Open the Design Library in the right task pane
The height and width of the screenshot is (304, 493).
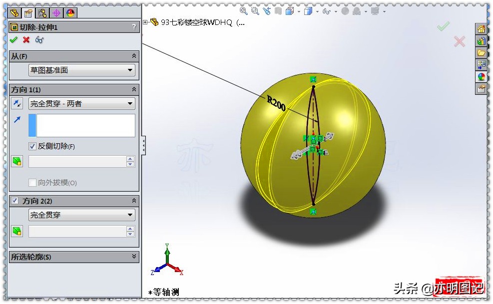pyautogui.click(x=481, y=40)
